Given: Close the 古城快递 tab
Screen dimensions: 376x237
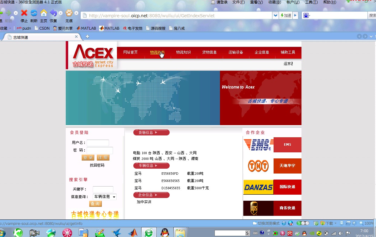Looking at the screenshot, I should point(76,37).
